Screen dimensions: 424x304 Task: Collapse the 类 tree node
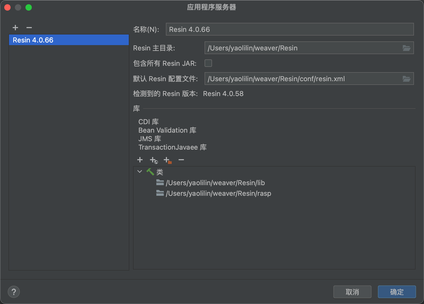tap(140, 172)
